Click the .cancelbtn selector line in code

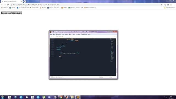(70, 39)
